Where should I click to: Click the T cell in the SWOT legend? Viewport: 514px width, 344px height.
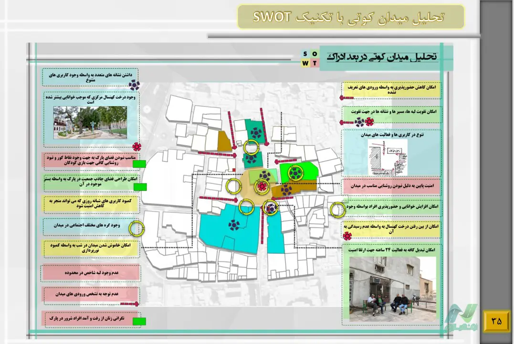(315, 63)
